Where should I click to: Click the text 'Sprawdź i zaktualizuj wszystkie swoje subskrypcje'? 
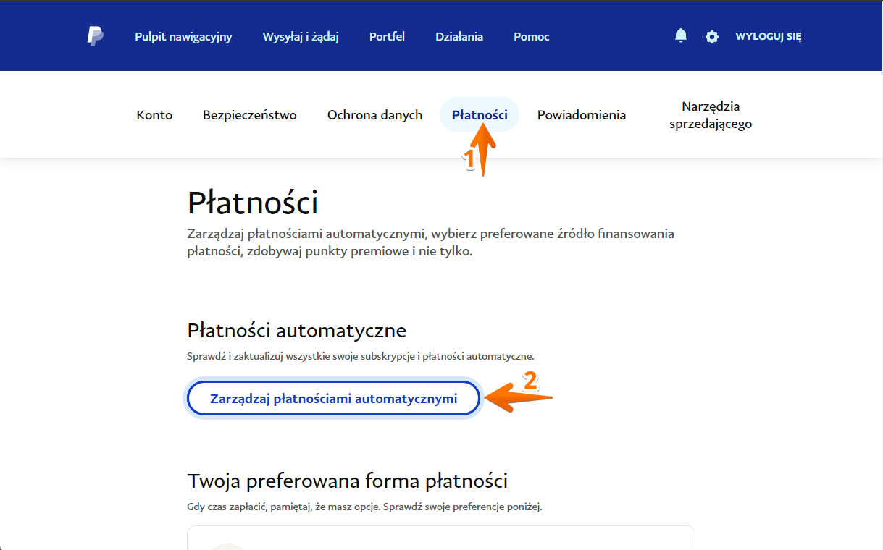coord(303,356)
